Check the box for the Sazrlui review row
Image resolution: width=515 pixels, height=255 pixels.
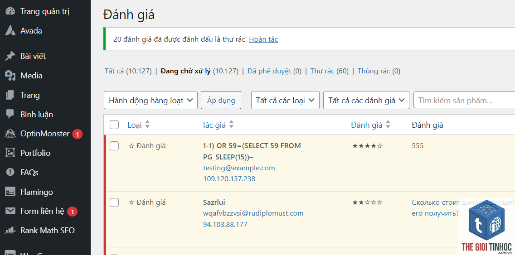pyautogui.click(x=114, y=202)
